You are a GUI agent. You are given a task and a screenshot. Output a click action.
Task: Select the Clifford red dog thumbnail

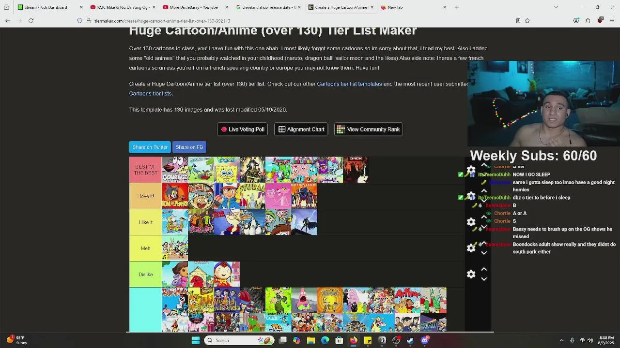coord(201,274)
